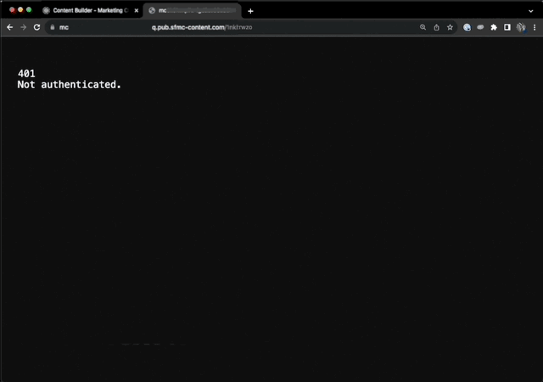
Task: Bookmark this page with the star
Action: 450,27
